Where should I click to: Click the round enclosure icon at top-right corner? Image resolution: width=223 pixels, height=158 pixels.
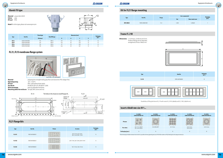[x=218, y=5]
